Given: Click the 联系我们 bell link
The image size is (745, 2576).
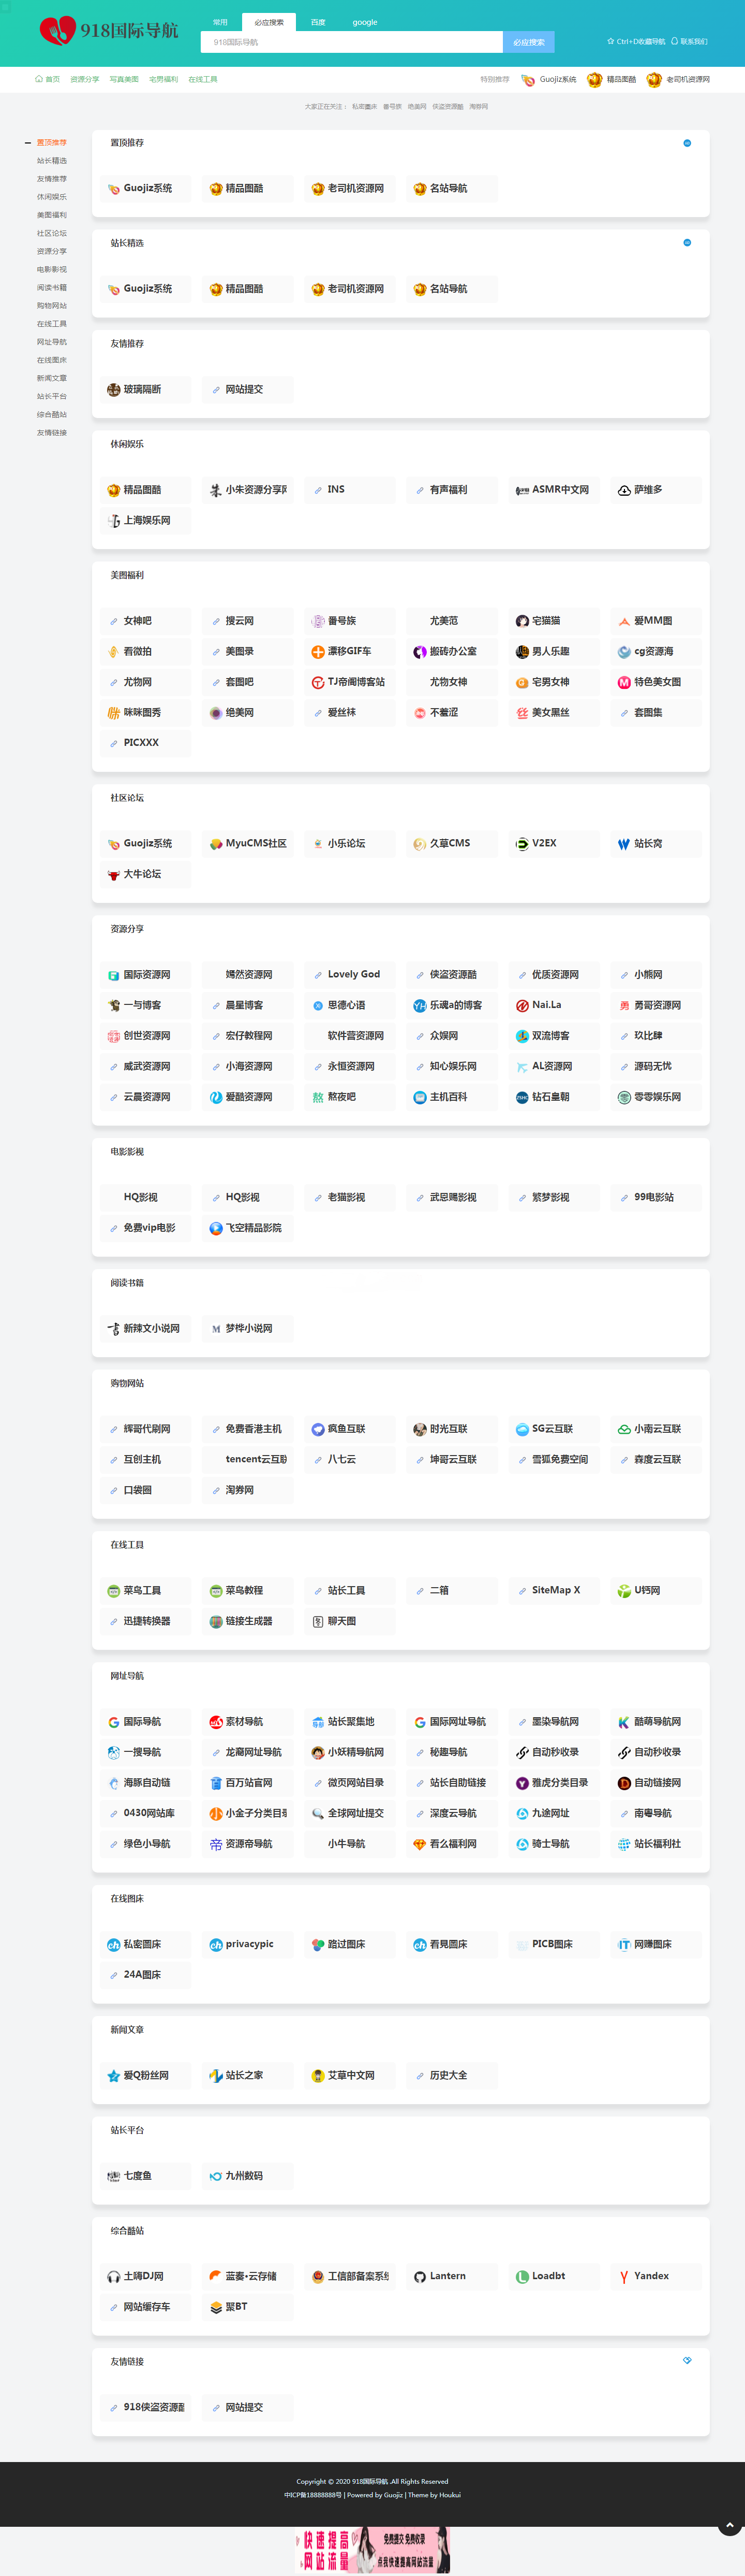Looking at the screenshot, I should pos(689,42).
